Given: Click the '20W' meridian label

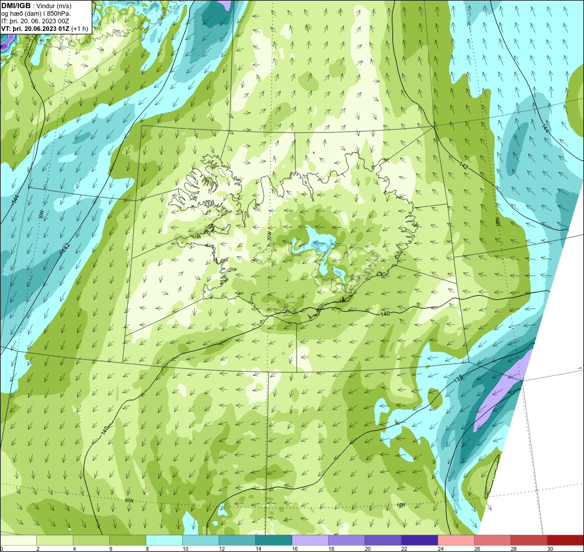Looking at the screenshot, I should tap(269, 236).
